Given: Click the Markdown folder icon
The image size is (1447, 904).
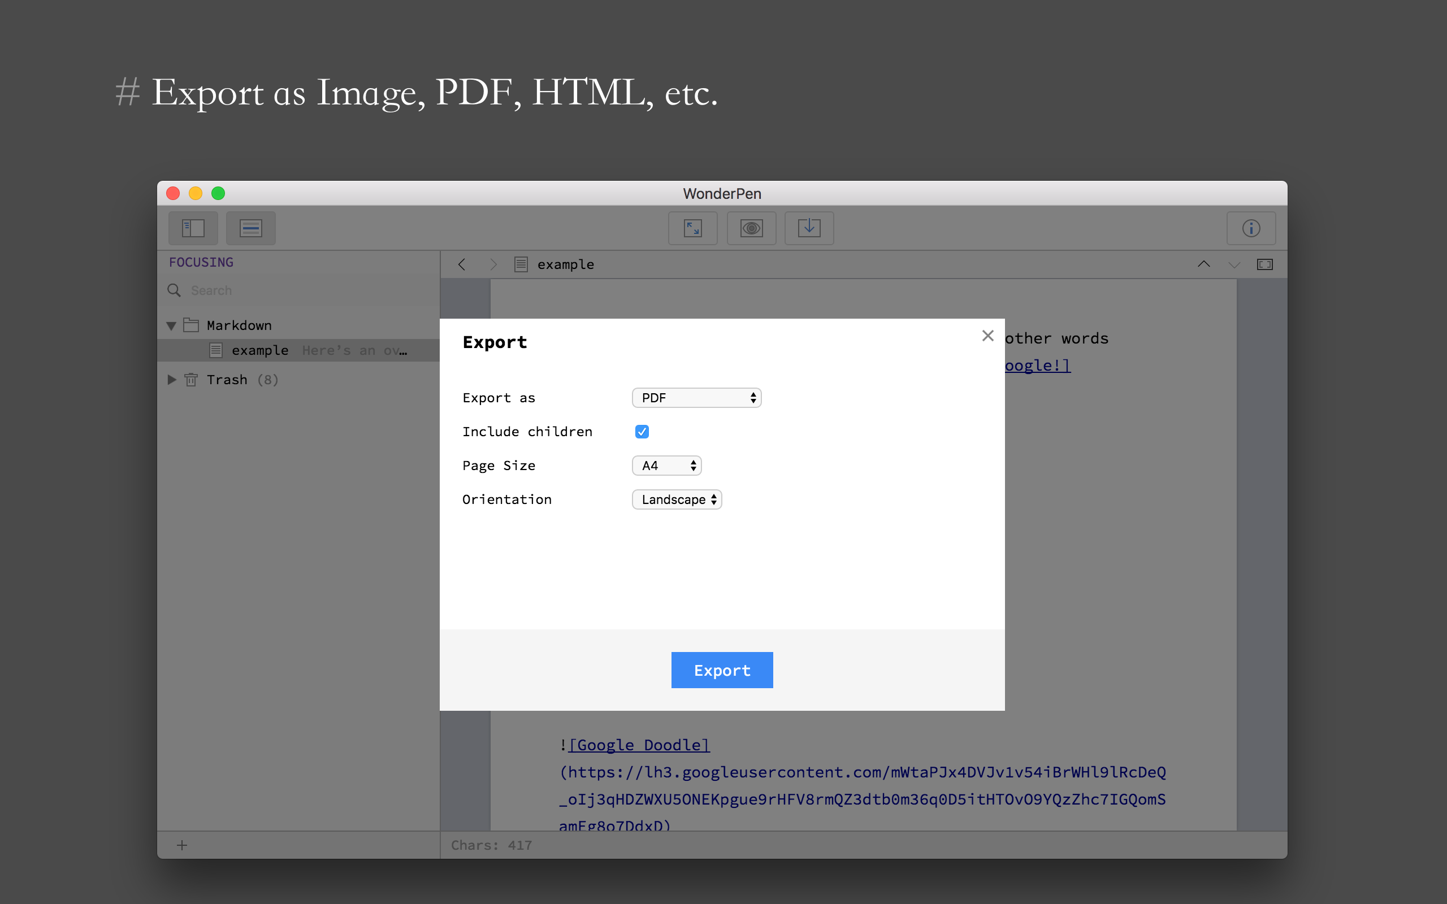Looking at the screenshot, I should coord(190,325).
